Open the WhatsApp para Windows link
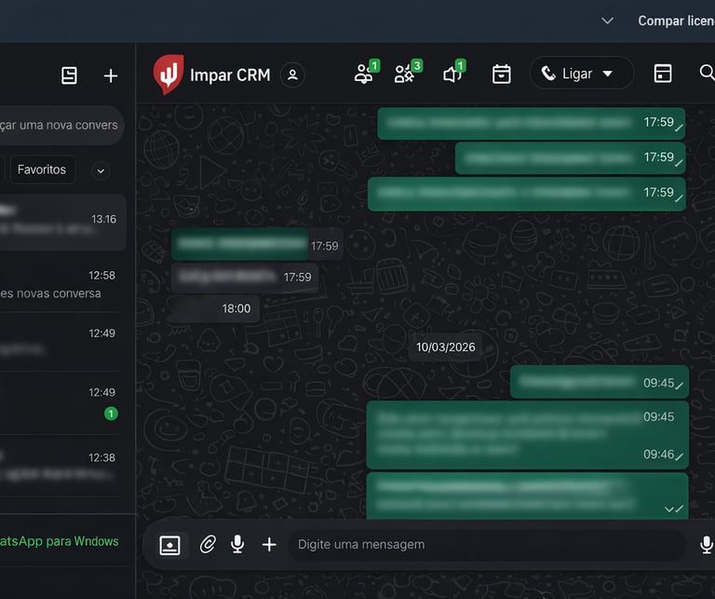This screenshot has height=599, width=715. point(60,541)
